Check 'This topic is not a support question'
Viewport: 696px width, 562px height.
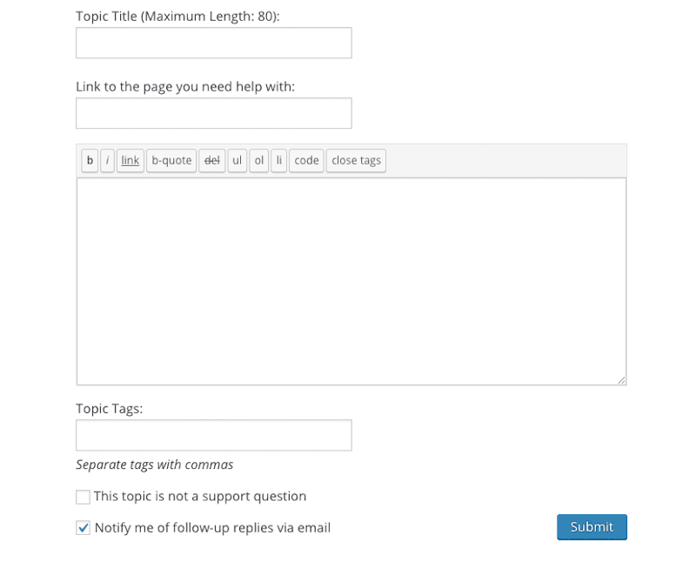pyautogui.click(x=83, y=497)
